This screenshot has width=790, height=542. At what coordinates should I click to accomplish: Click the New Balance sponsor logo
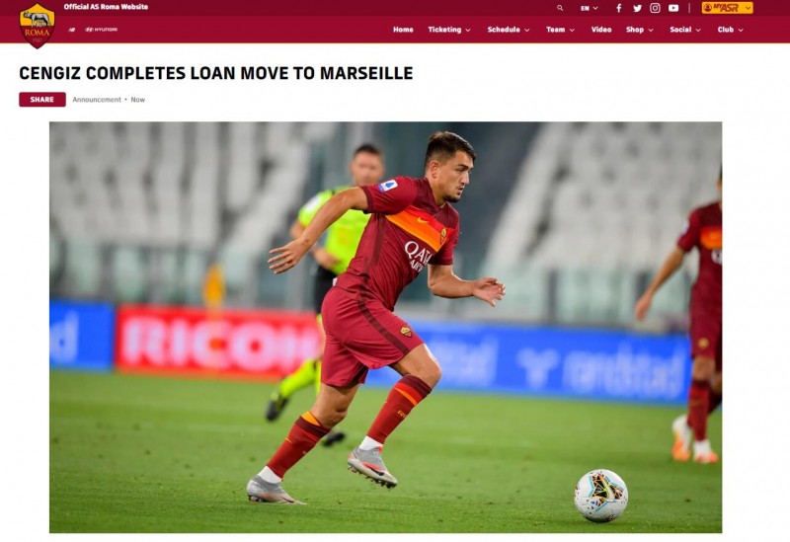point(71,30)
